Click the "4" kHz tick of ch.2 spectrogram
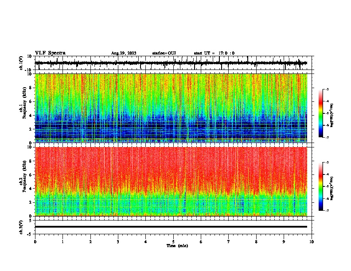Image resolution: width=351 pixels, height=271 pixels. click(x=31, y=189)
